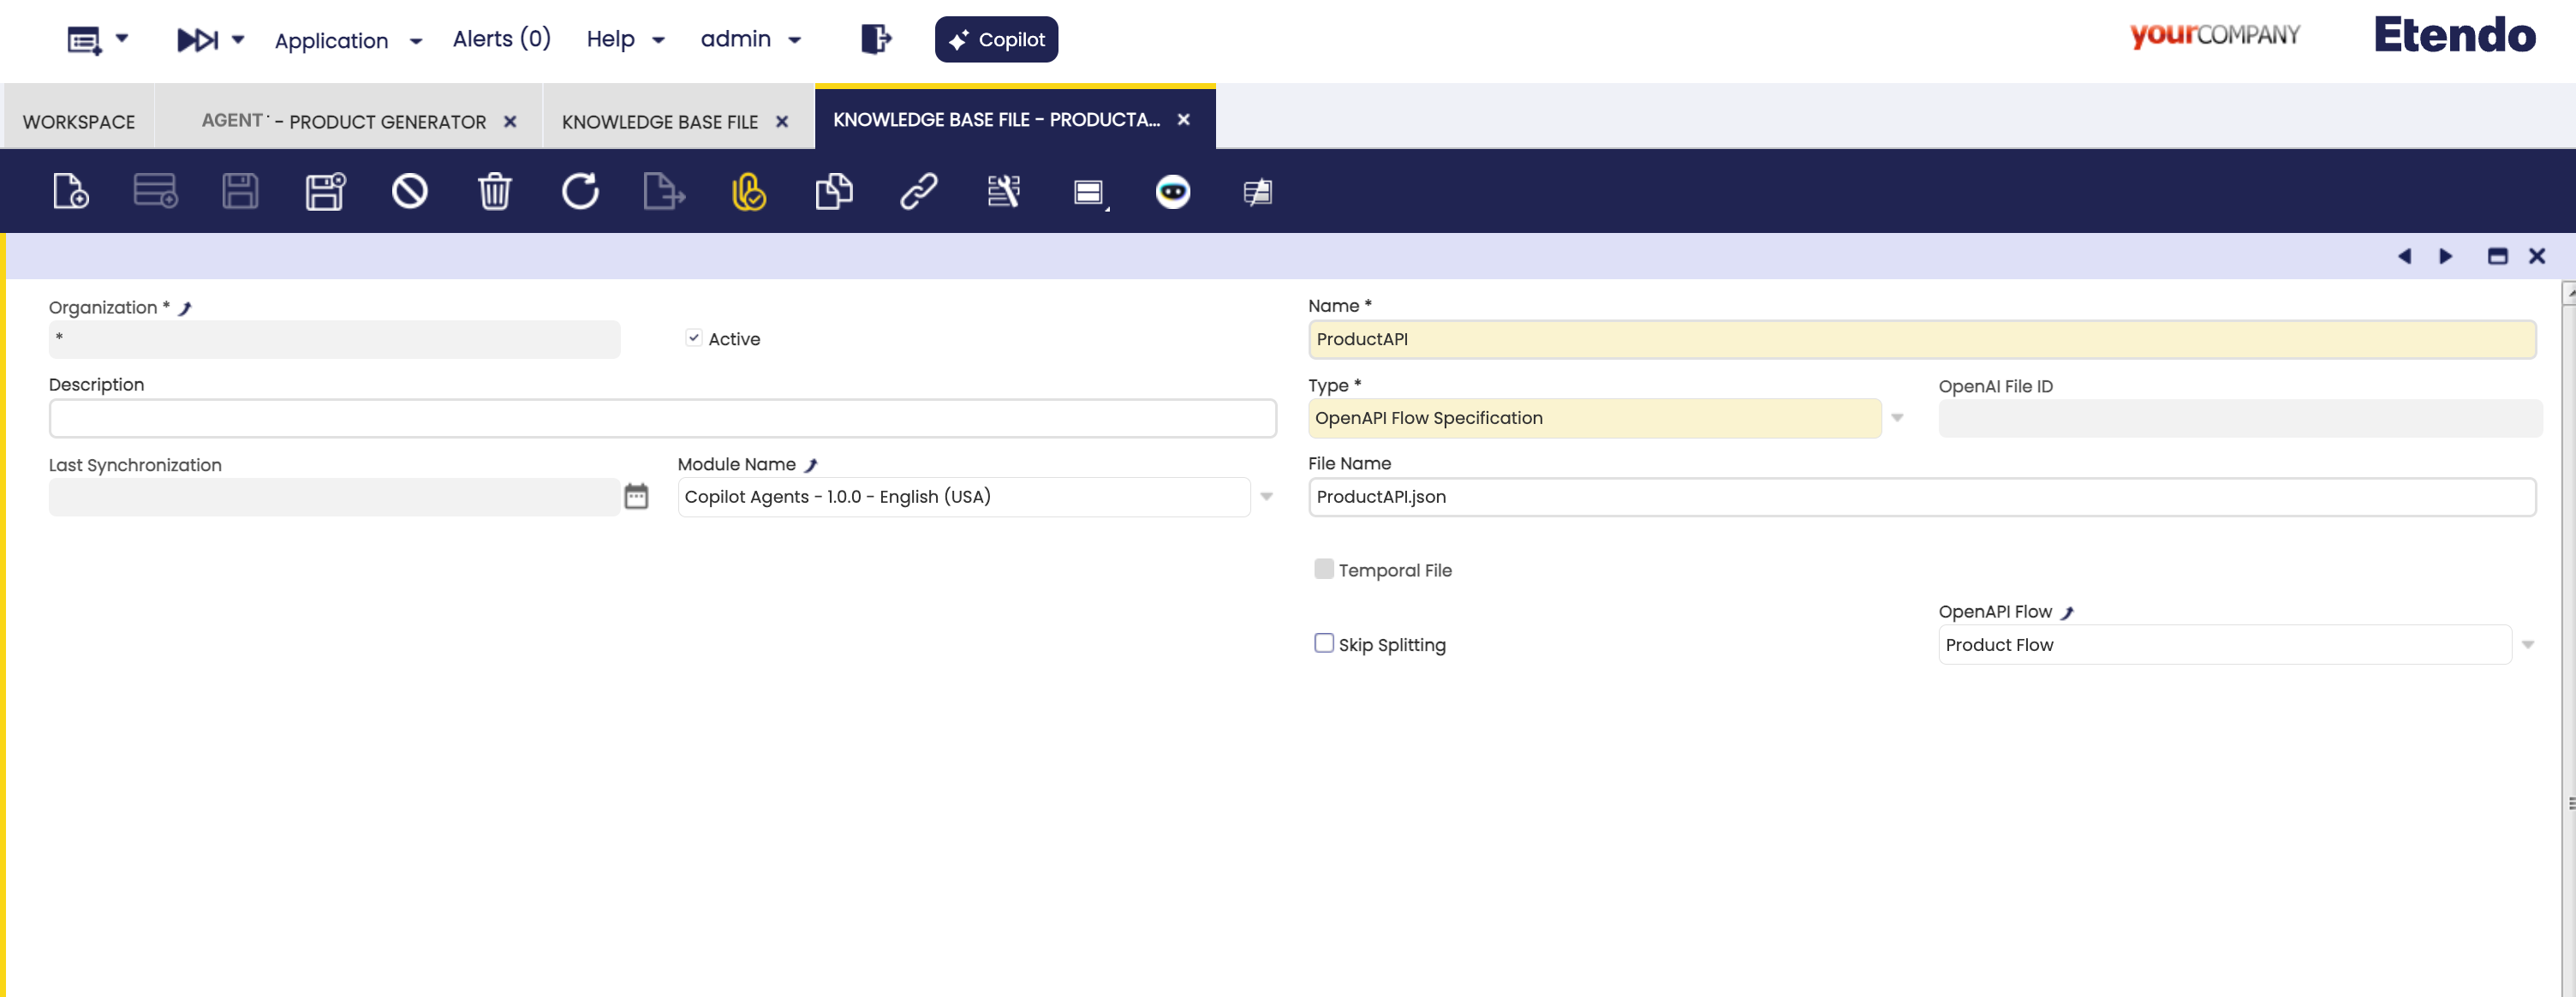Maximize the form panel
The width and height of the screenshot is (2576, 997).
pos(2497,256)
